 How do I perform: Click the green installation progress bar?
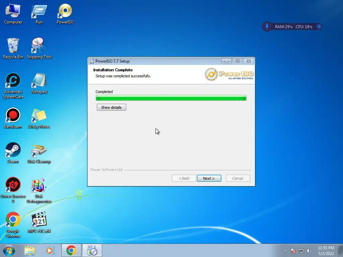[x=171, y=98]
